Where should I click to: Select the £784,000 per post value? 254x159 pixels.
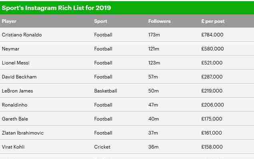pyautogui.click(x=212, y=35)
